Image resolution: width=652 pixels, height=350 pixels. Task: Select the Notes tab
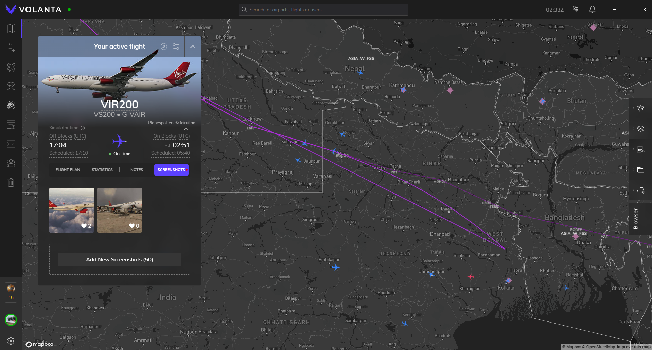(137, 170)
